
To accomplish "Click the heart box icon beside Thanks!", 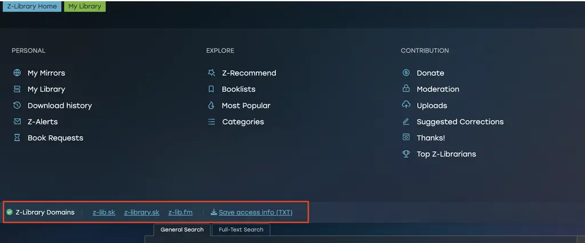I will (406, 137).
